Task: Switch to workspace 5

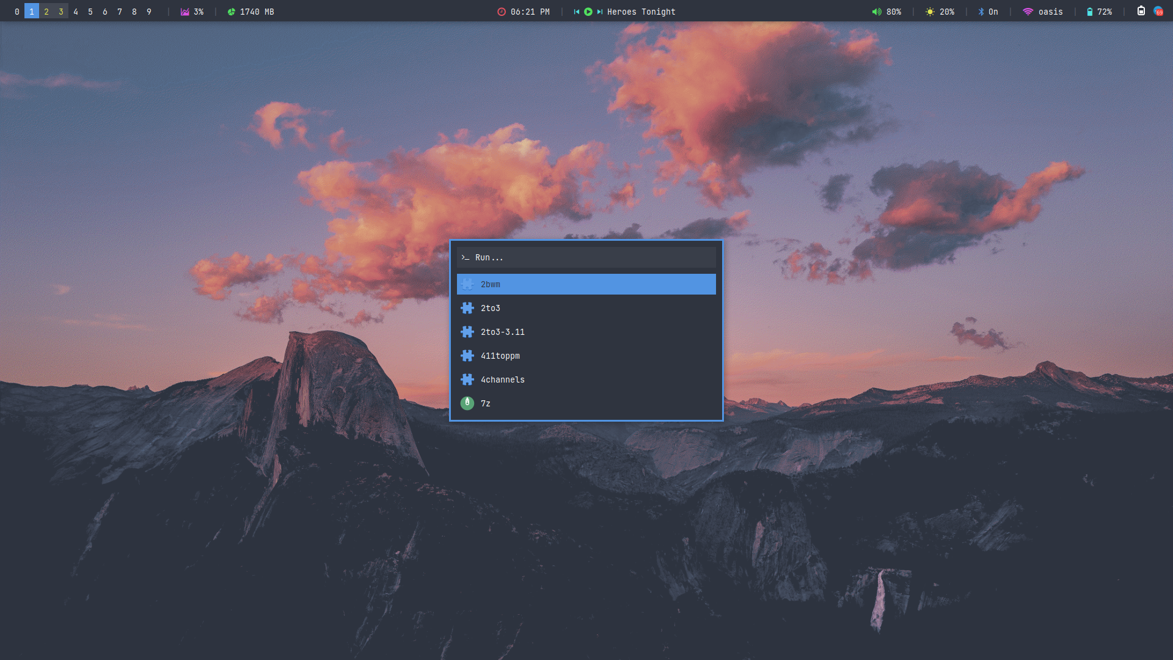Action: (x=90, y=12)
